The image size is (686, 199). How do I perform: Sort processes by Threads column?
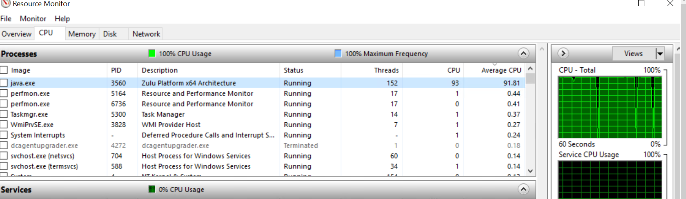tap(386, 70)
